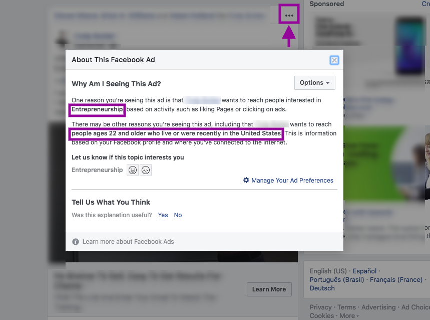430x320 pixels.
Task: Switch language to Português (Brasil)
Action: point(337,279)
